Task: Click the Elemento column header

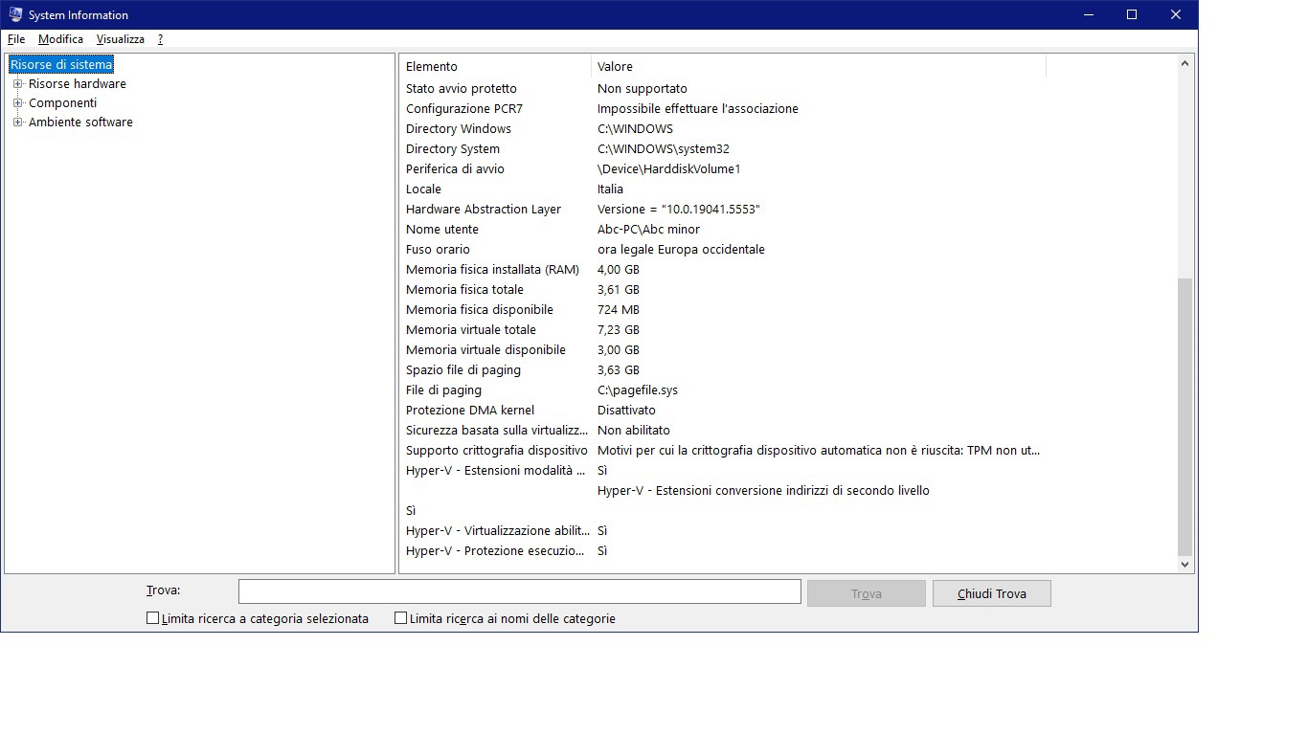Action: click(x=495, y=66)
